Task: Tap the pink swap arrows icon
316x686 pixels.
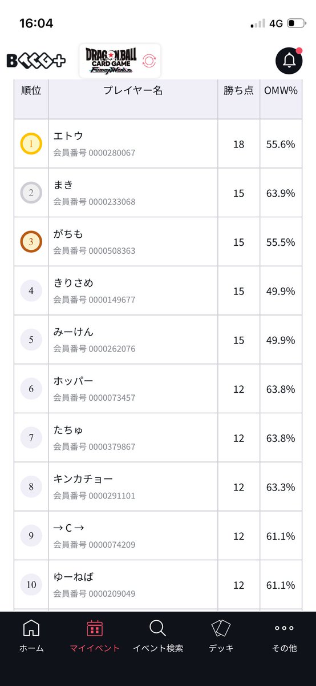Action: pyautogui.click(x=149, y=61)
